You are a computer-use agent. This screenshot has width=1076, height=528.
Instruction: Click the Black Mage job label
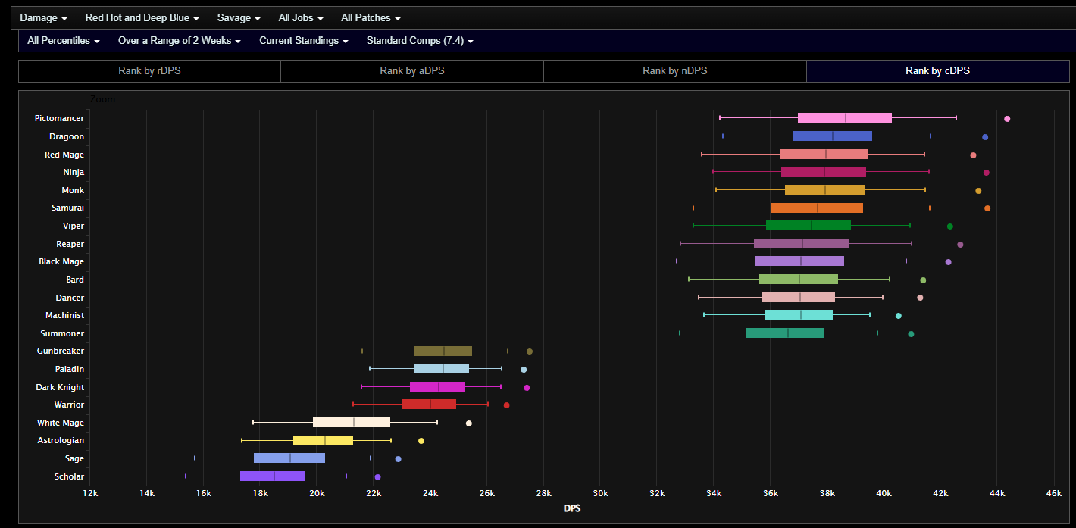coord(61,261)
